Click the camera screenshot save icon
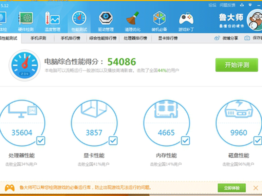Image resolution: width=262 pixels, height=196 pixels. (x=247, y=38)
